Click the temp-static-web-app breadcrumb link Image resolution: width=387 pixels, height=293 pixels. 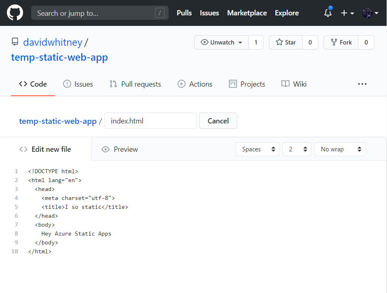pos(58,121)
